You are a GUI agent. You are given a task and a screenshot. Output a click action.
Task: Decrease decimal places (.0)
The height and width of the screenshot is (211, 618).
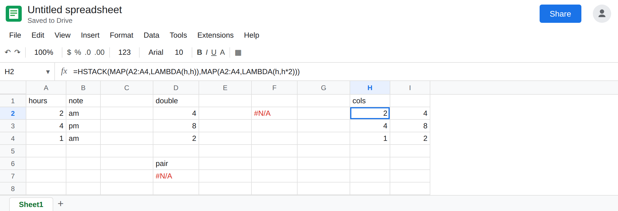pyautogui.click(x=88, y=52)
